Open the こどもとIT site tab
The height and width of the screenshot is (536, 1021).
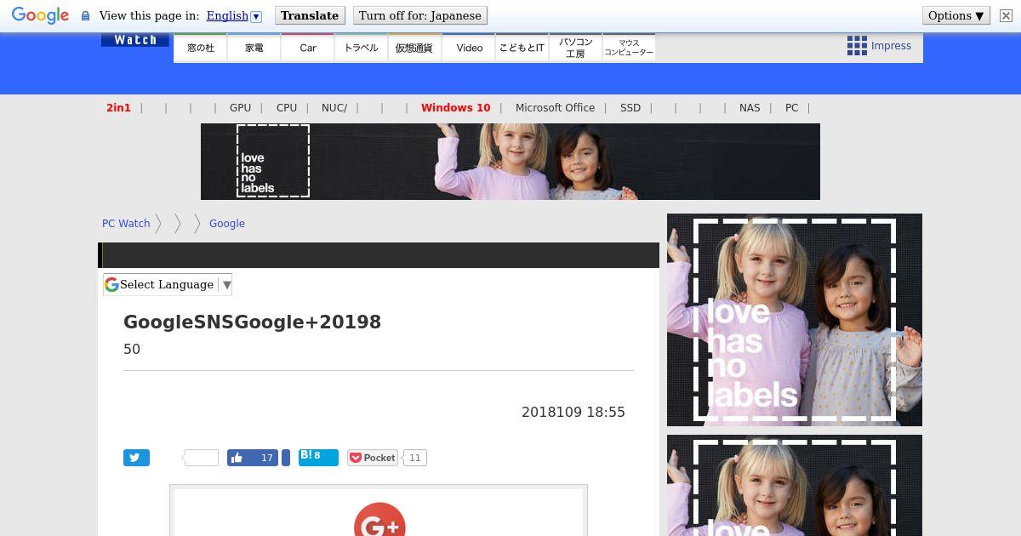click(522, 48)
